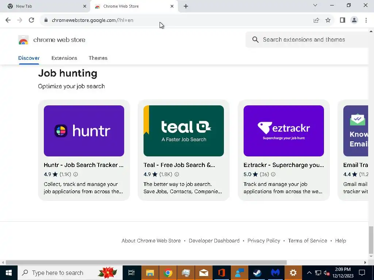Close the Chrome Web Store tab
The height and width of the screenshot is (280, 374).
pos(172,7)
